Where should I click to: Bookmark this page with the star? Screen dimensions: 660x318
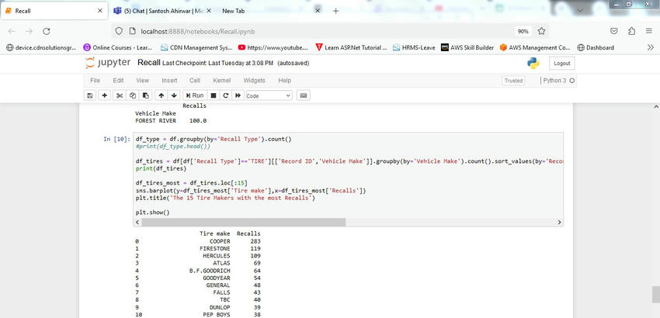coord(541,31)
